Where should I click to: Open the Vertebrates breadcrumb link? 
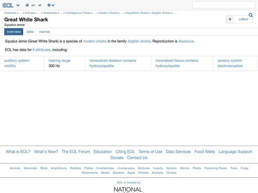(50, 13)
